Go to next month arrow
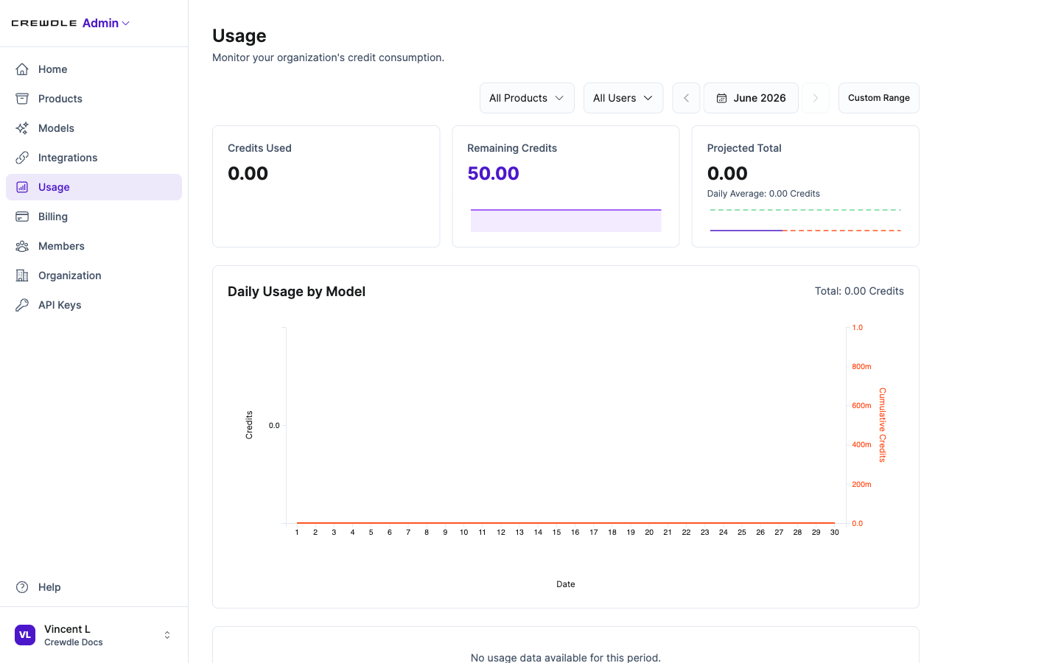This screenshot has width=1061, height=663. point(816,98)
